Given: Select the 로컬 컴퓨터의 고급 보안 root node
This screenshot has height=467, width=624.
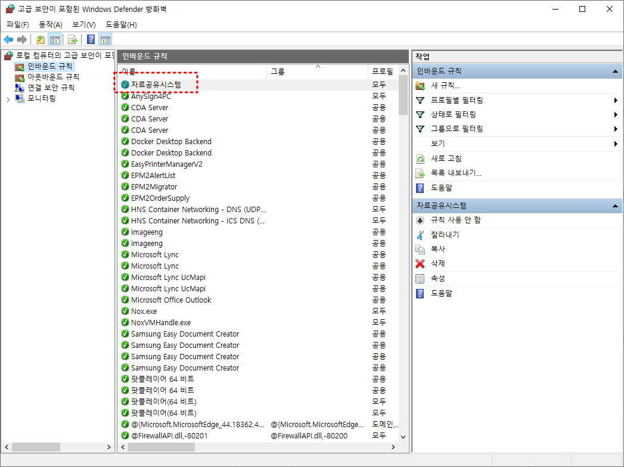Looking at the screenshot, I should 66,55.
